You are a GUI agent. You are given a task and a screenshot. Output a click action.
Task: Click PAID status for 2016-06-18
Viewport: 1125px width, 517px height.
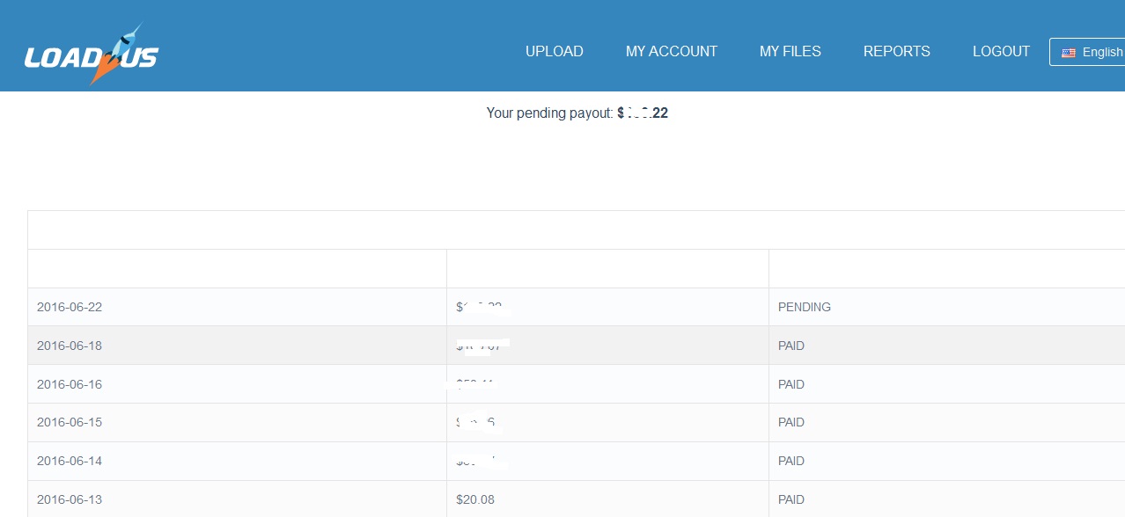click(x=791, y=346)
